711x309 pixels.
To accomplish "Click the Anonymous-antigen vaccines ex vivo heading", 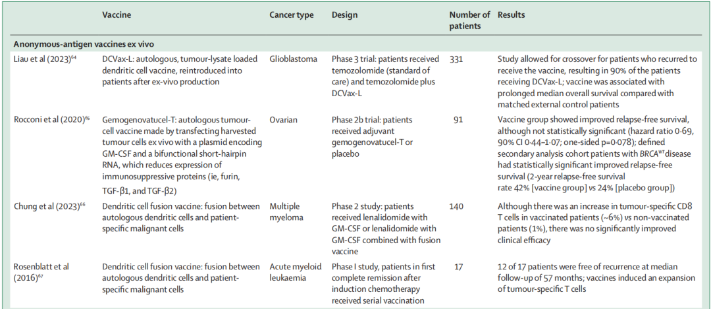I will click(x=81, y=43).
